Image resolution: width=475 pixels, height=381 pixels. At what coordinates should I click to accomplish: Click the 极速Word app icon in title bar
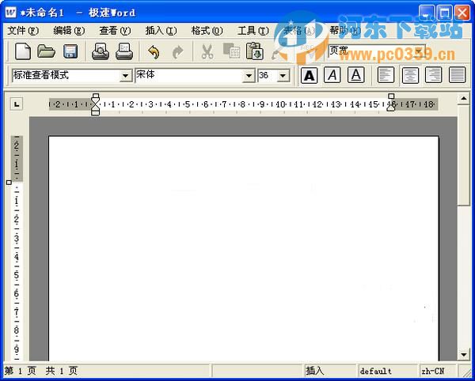coord(11,13)
